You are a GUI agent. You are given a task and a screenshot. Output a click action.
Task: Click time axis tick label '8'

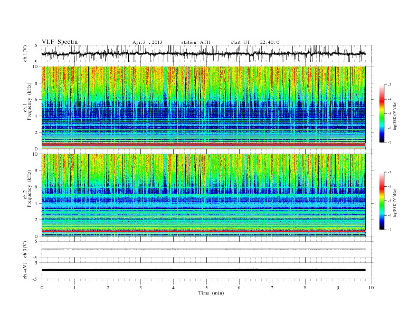click(x=305, y=288)
